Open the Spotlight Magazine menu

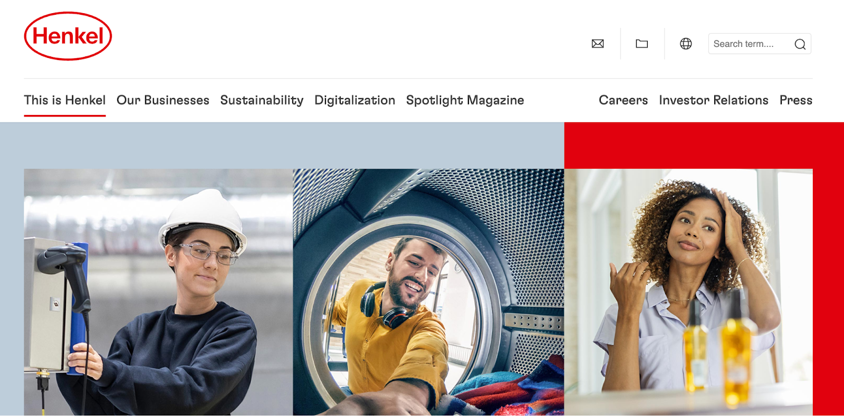(465, 100)
